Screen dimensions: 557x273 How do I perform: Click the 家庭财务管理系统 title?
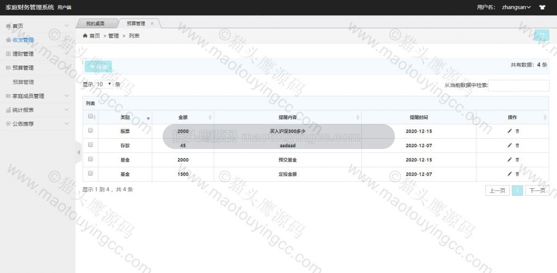pyautogui.click(x=30, y=7)
